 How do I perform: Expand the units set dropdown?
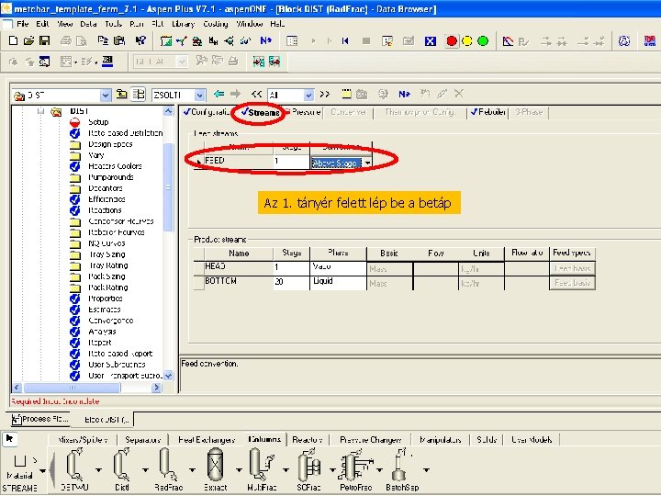[202, 95]
